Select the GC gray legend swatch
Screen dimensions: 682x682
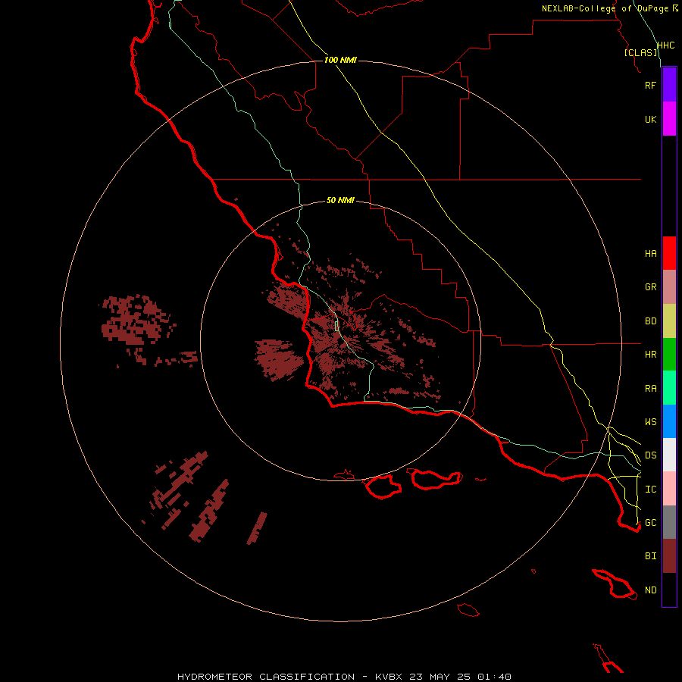point(669,522)
